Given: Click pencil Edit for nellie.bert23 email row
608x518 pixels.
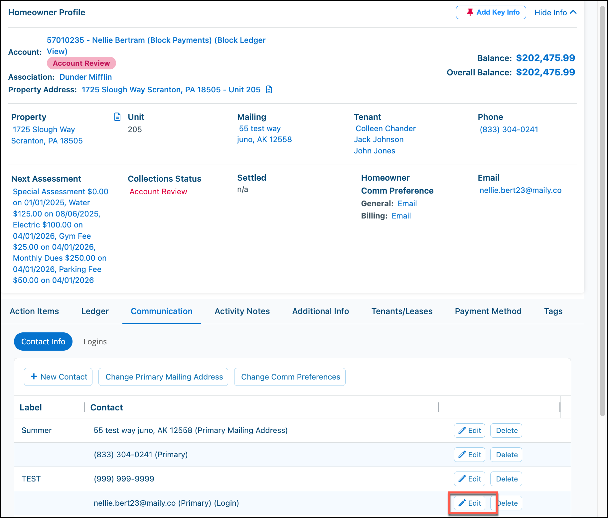Looking at the screenshot, I should [469, 503].
